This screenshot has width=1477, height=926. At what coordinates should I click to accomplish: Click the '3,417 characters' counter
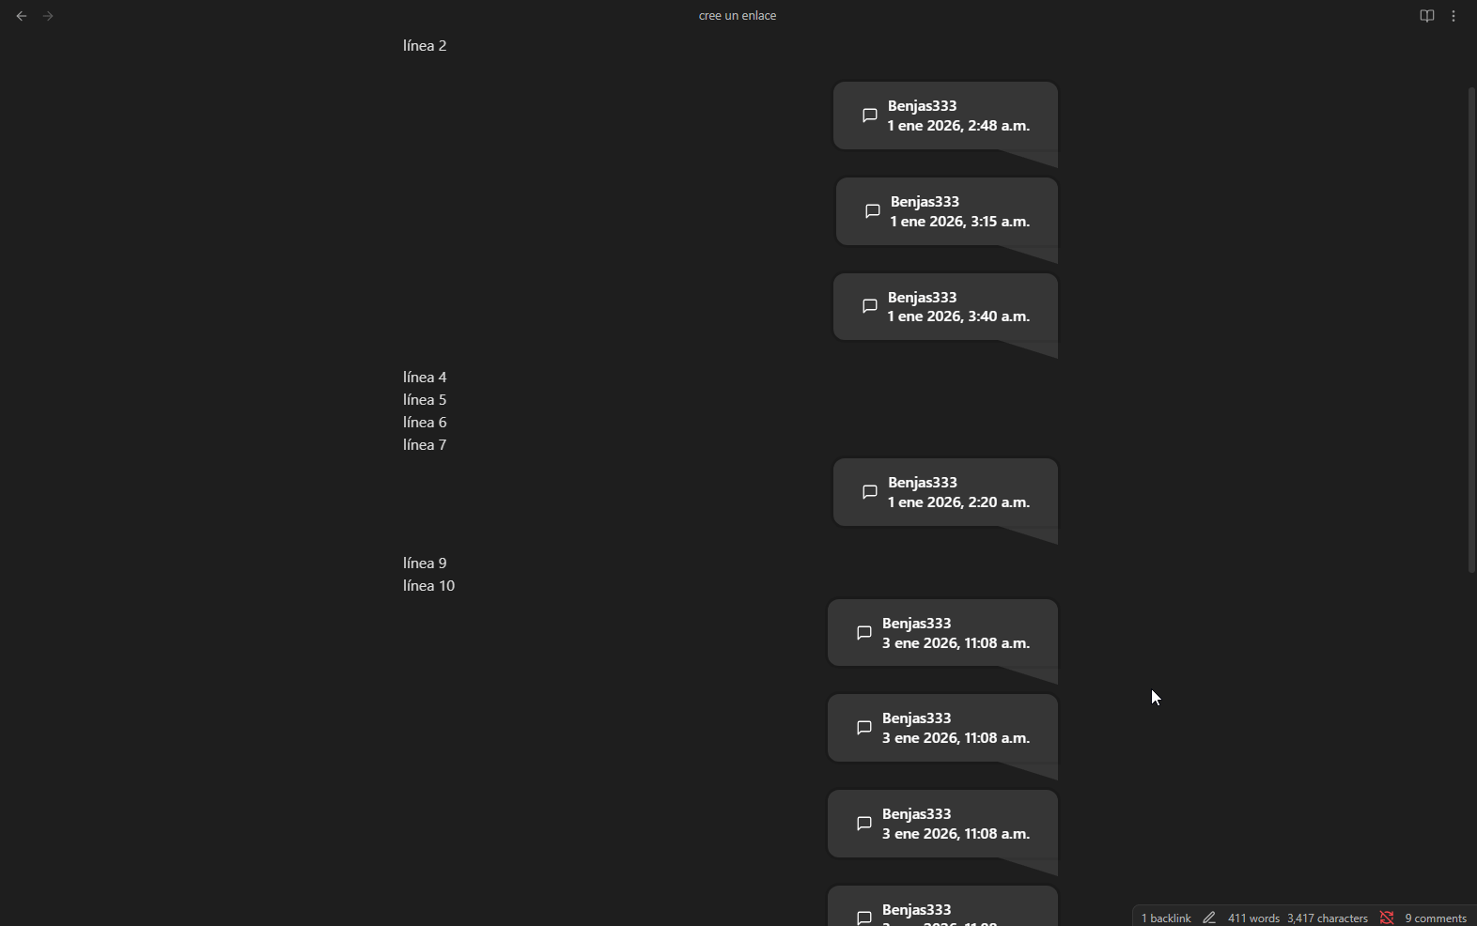pyautogui.click(x=1328, y=918)
